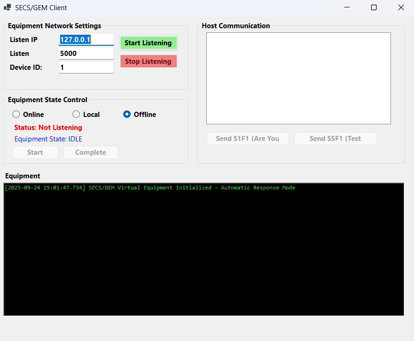Minimize the SECS/GEM Client window

pos(347,7)
